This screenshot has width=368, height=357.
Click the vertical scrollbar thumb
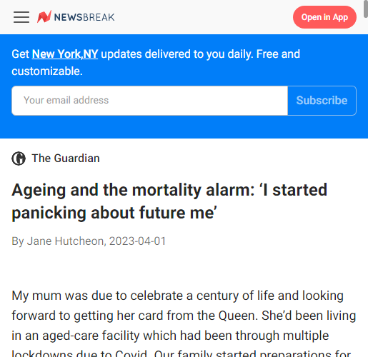[366, 9]
